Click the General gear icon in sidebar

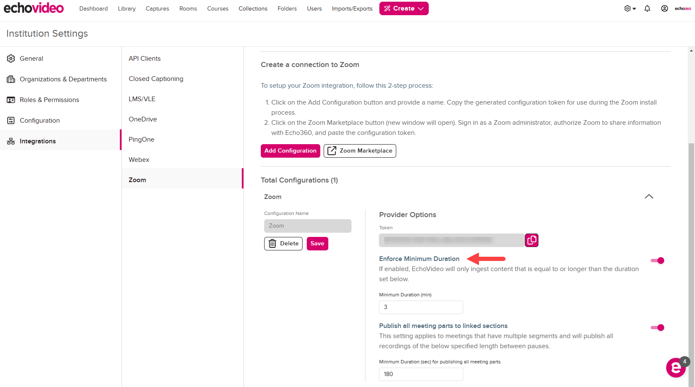11,59
